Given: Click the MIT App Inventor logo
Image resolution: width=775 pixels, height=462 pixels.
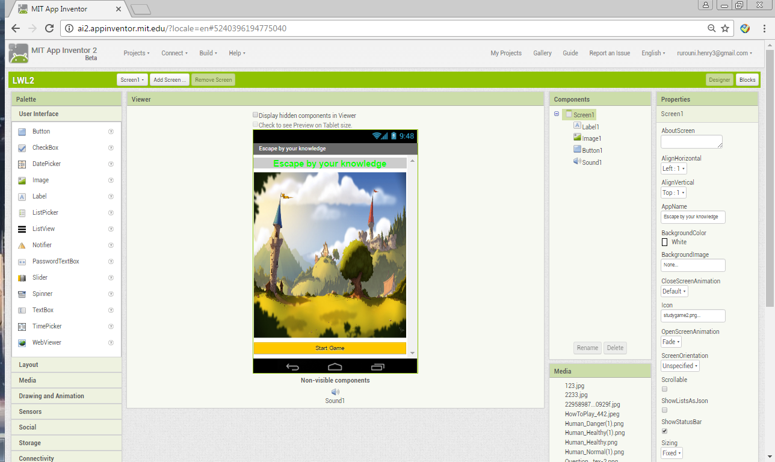Looking at the screenshot, I should pyautogui.click(x=19, y=54).
